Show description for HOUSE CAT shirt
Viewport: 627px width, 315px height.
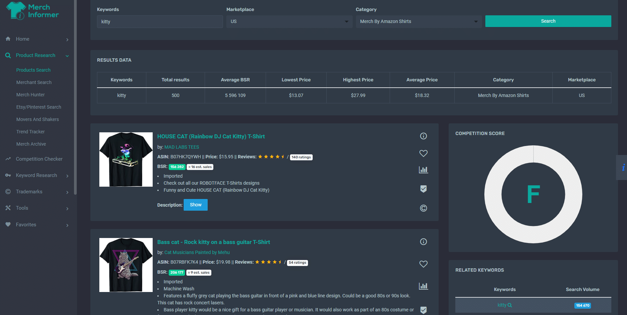pos(196,205)
